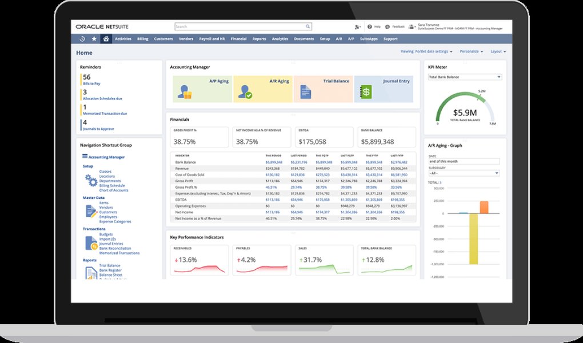
Task: Click the Master Data document icon
Action: 91,212
